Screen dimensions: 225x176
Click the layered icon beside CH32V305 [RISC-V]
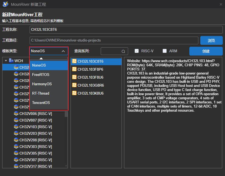(16, 153)
